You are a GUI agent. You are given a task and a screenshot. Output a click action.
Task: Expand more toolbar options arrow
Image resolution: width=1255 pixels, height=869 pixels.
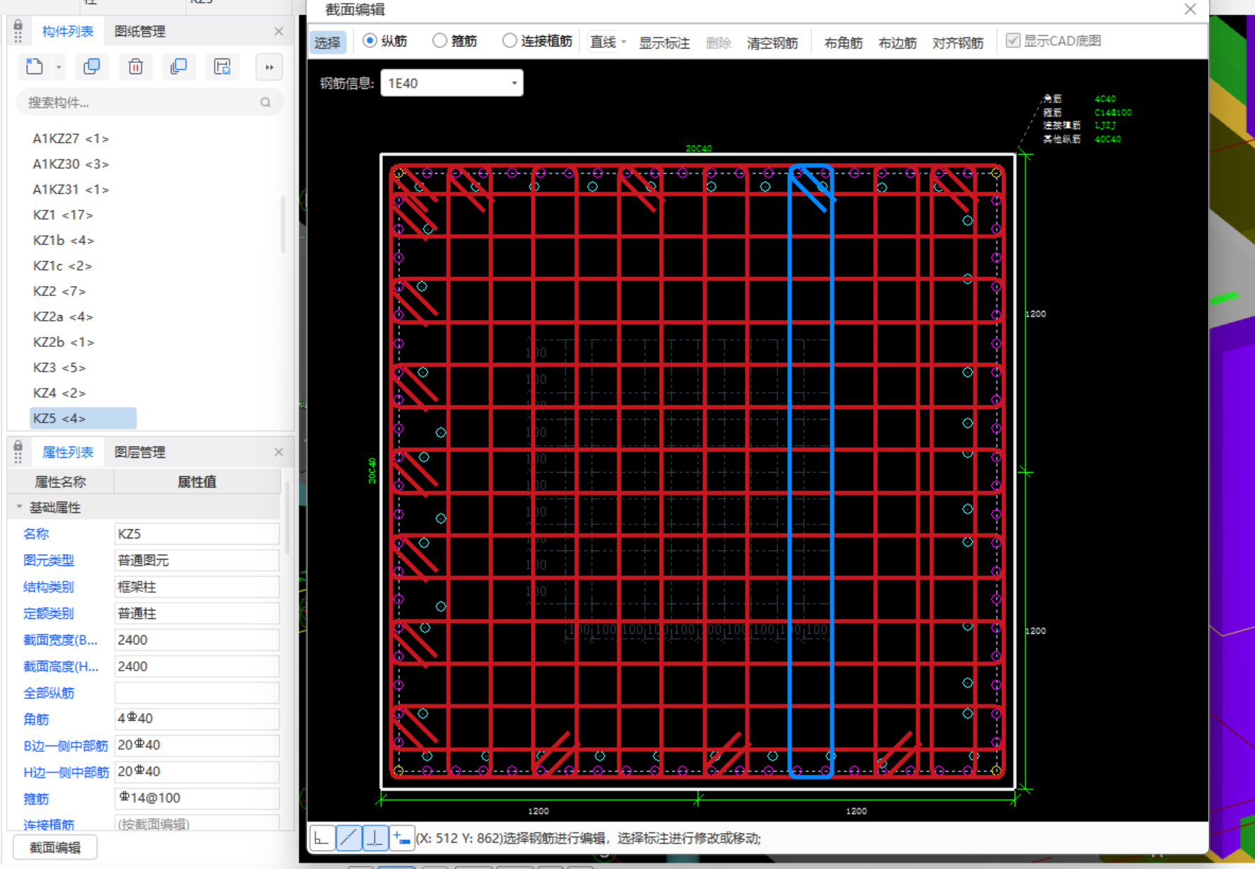(x=269, y=67)
